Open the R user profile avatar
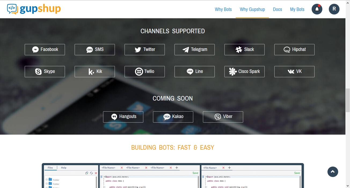Viewport: 350px width, 188px height. click(334, 9)
